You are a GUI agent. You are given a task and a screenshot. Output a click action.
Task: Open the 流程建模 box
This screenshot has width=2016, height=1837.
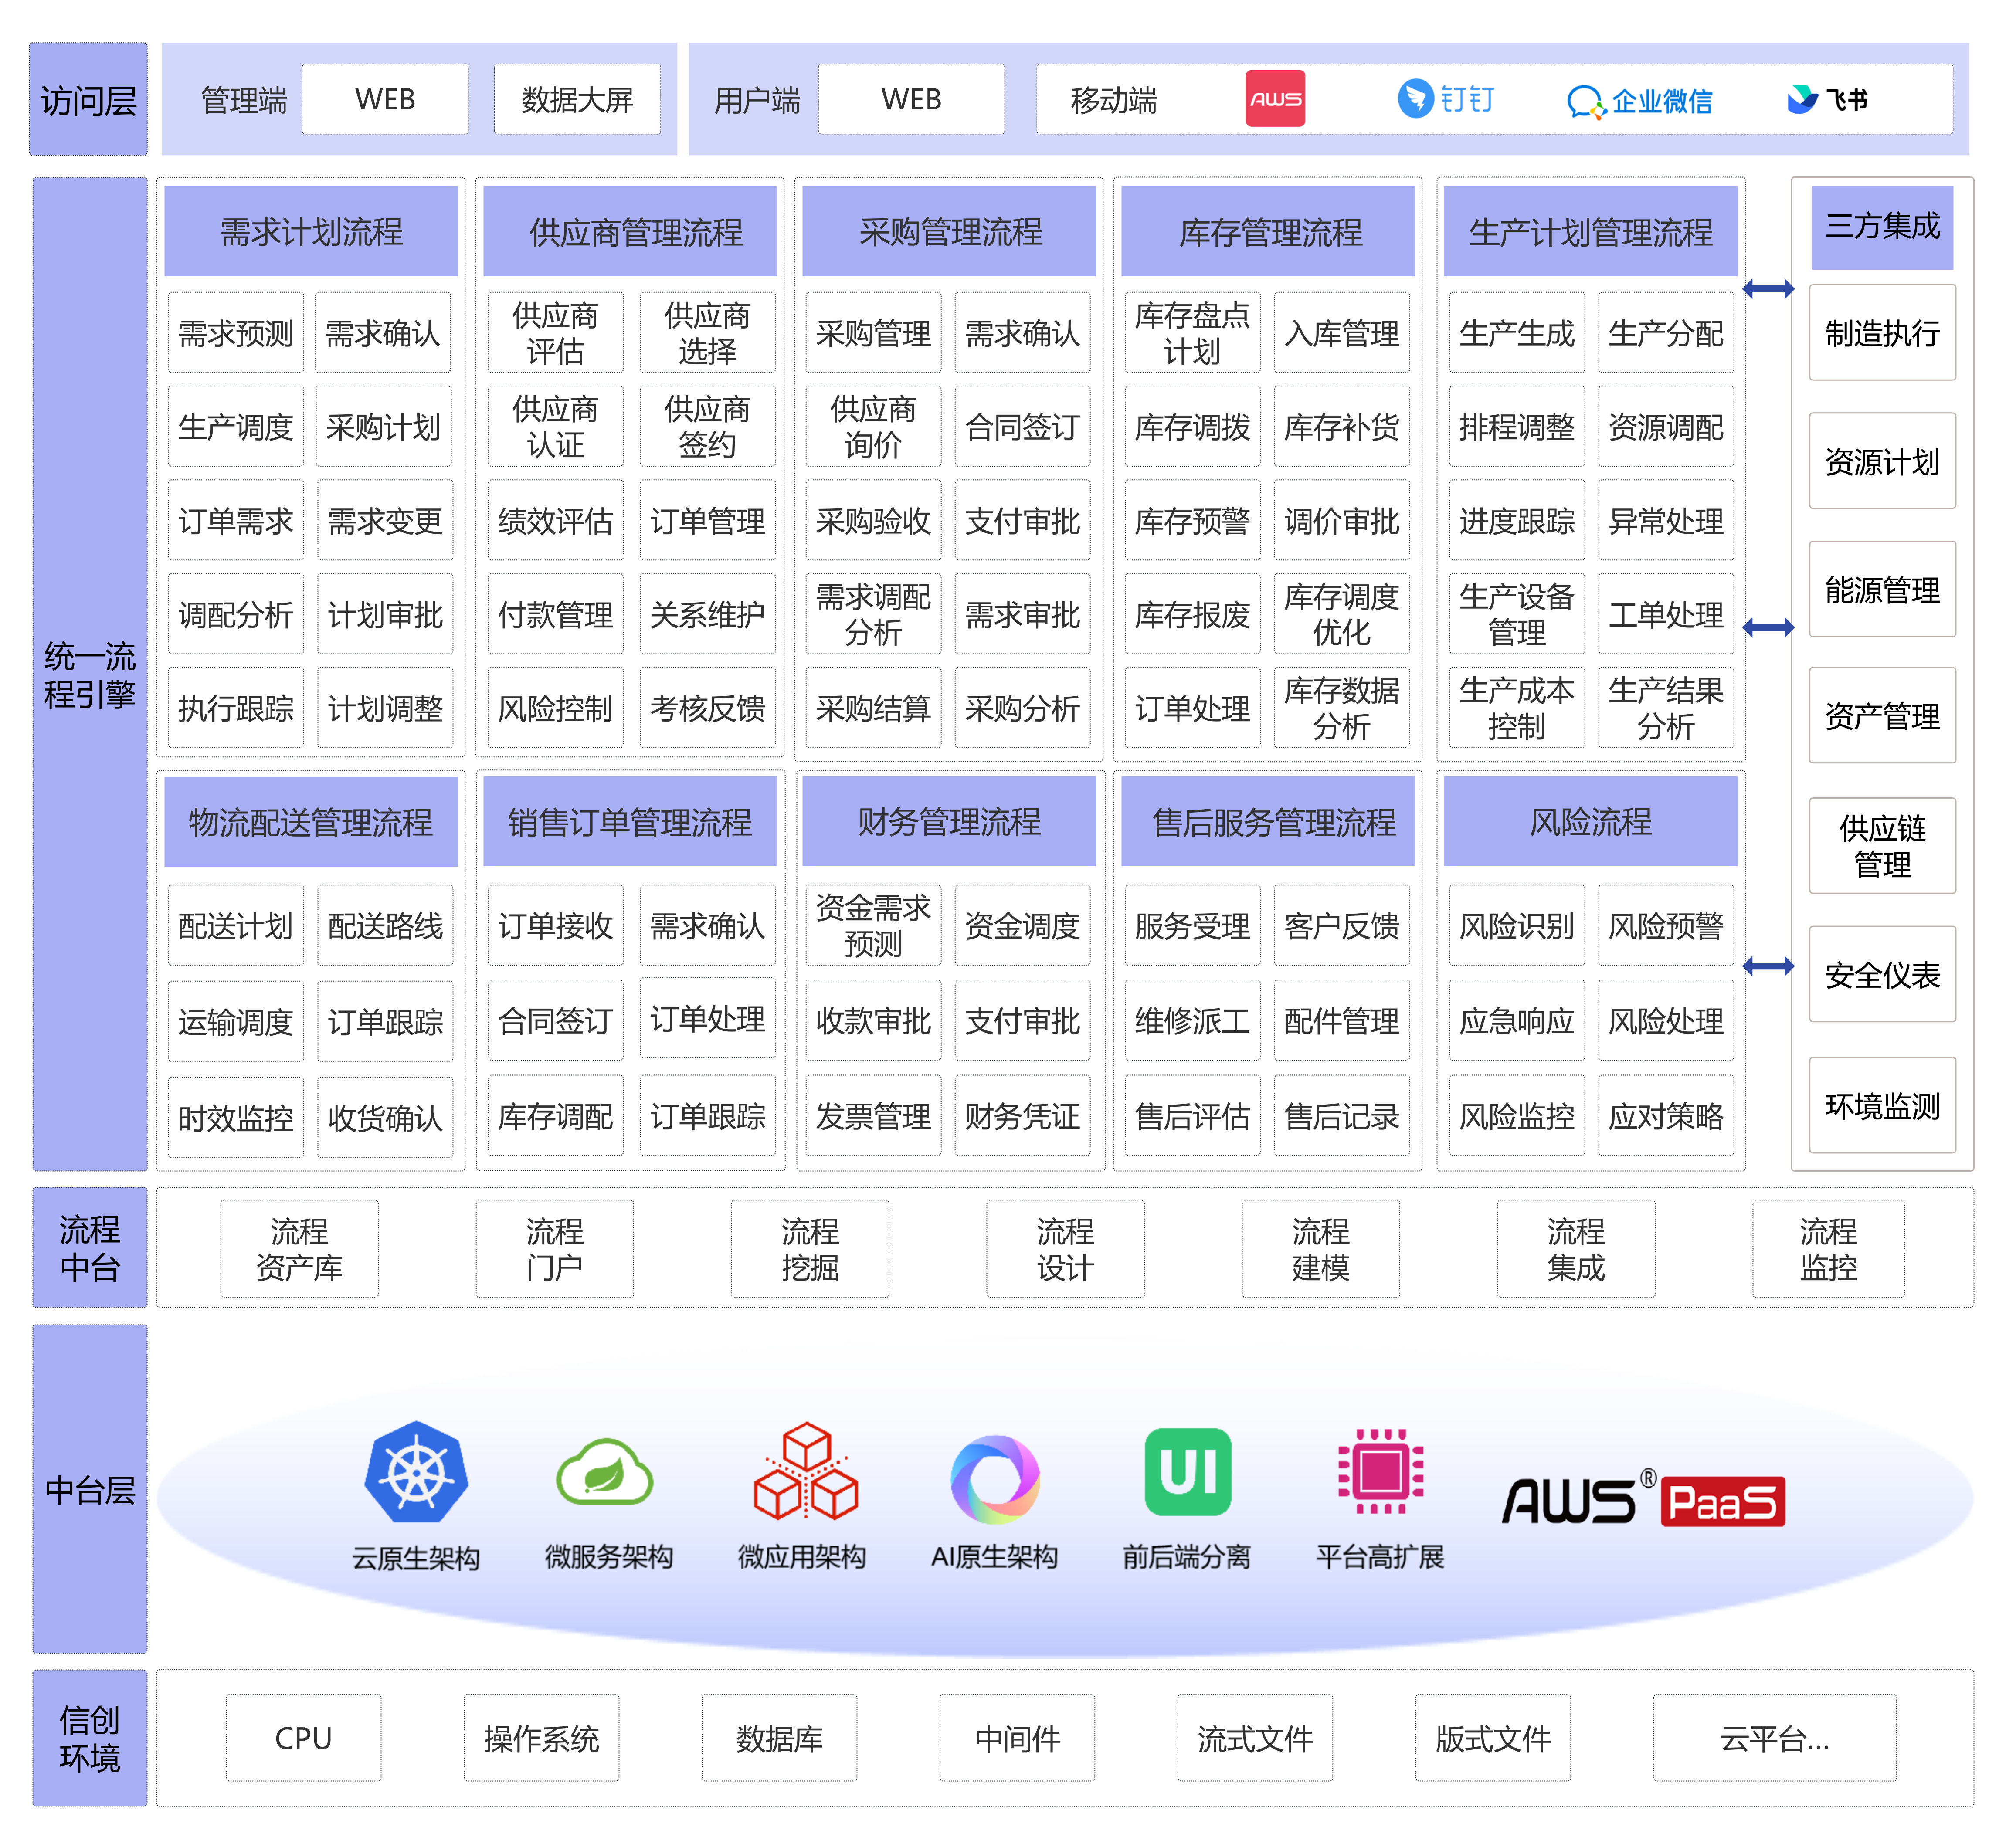click(x=1320, y=1249)
